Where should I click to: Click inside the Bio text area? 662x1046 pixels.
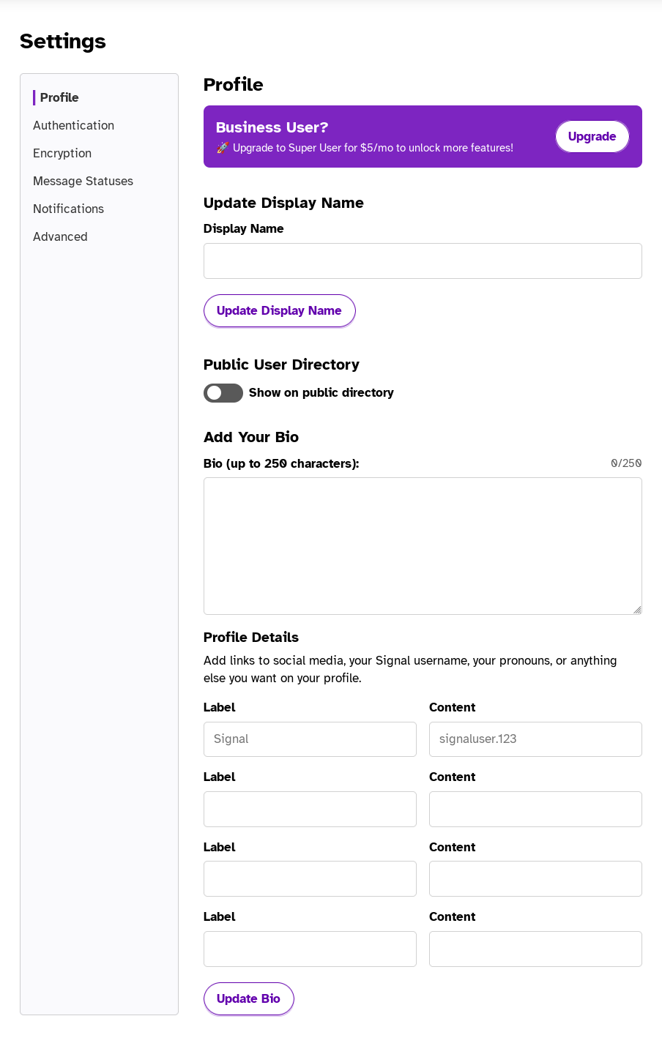click(x=423, y=545)
